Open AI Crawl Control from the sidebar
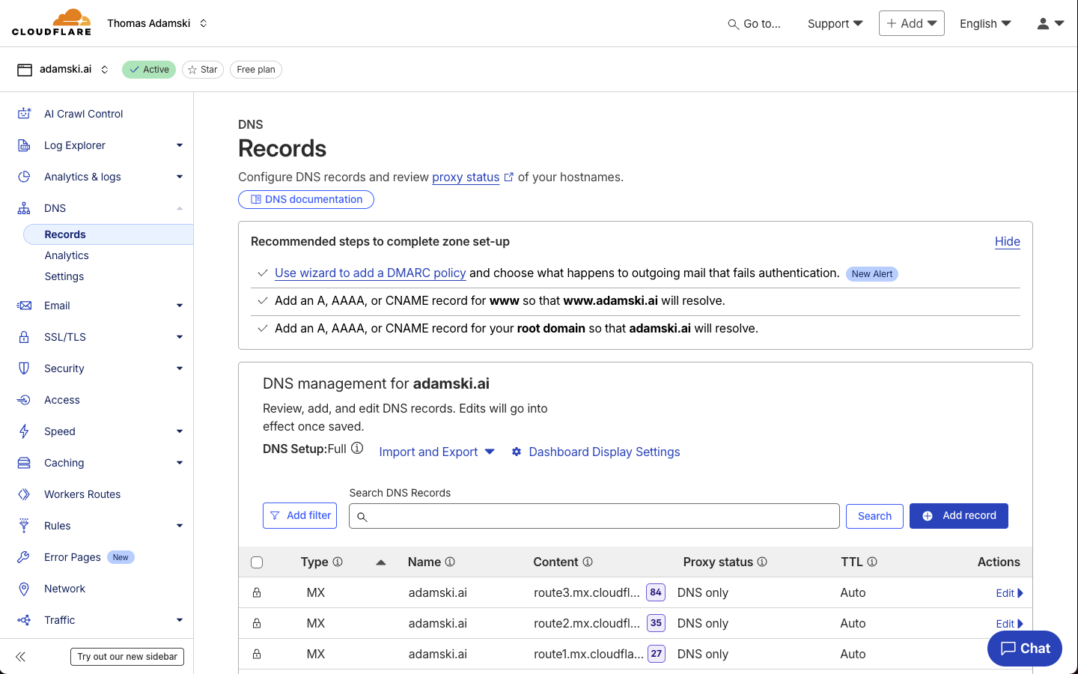 [82, 113]
